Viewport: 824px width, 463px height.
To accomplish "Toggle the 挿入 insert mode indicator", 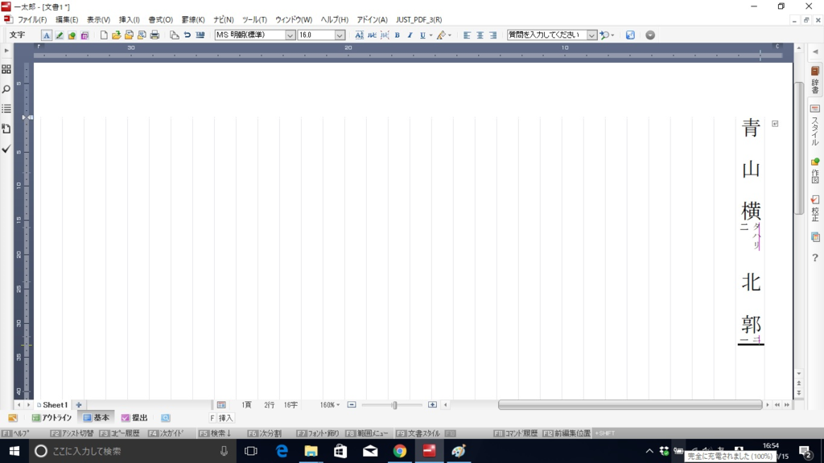I will tap(221, 418).
